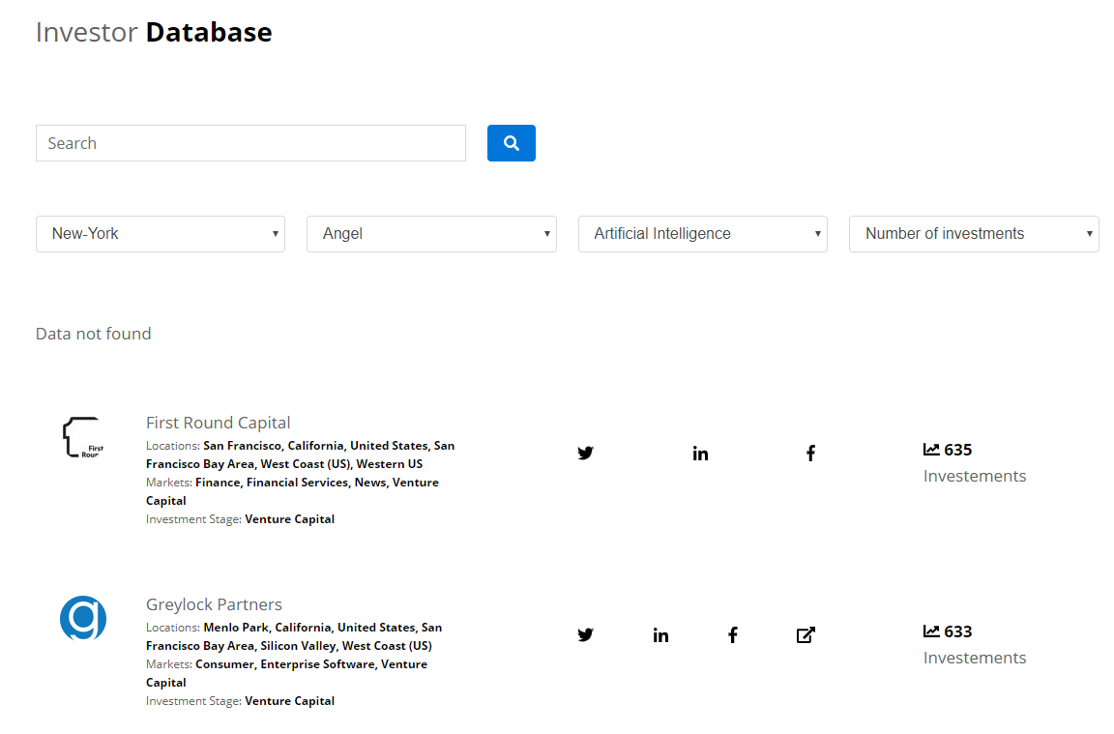This screenshot has height=734, width=1114.
Task: Click the Twitter icon for First Round Capital
Action: point(585,452)
